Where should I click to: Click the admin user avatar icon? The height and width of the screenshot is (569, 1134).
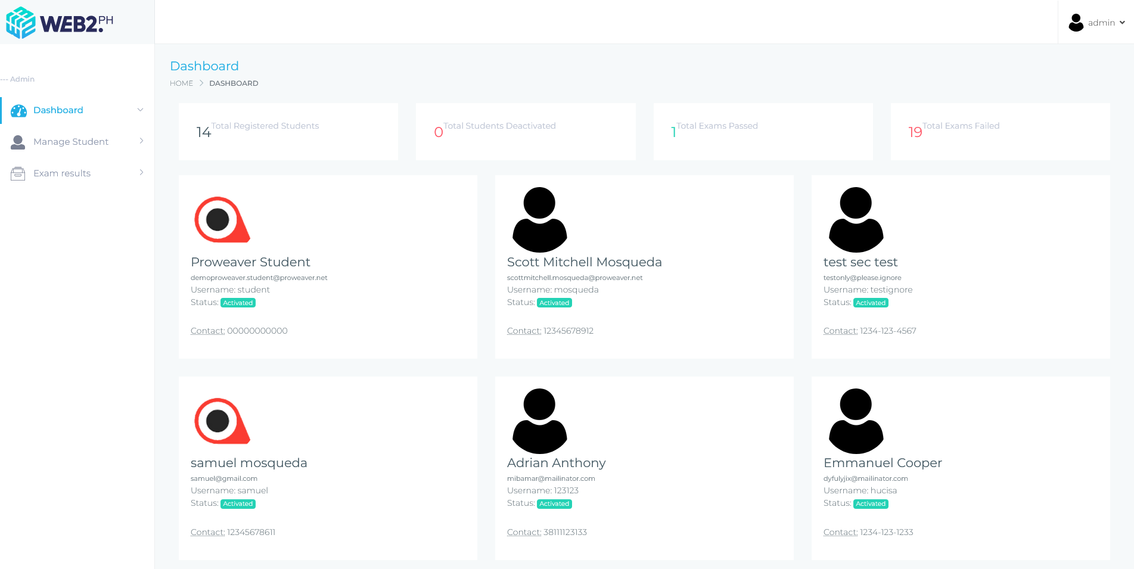click(1076, 22)
